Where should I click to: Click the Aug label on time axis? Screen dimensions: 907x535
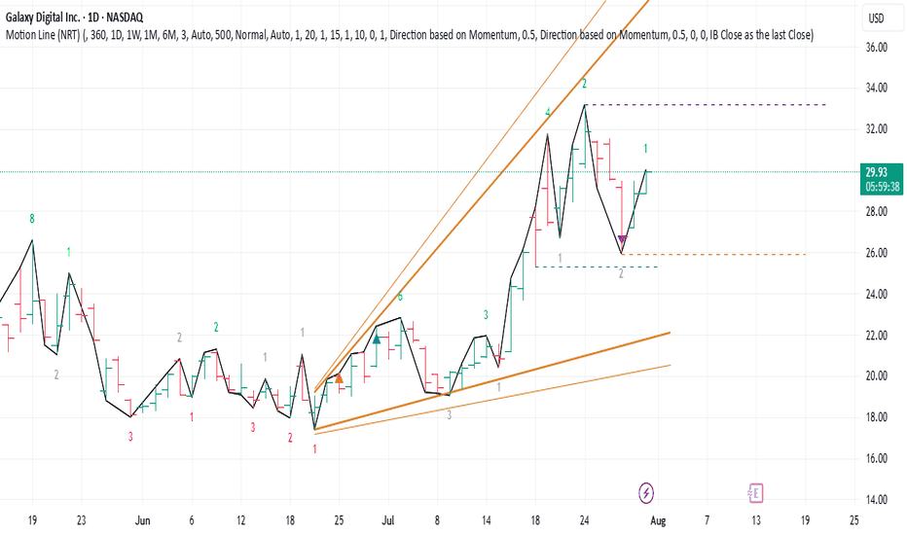click(658, 520)
